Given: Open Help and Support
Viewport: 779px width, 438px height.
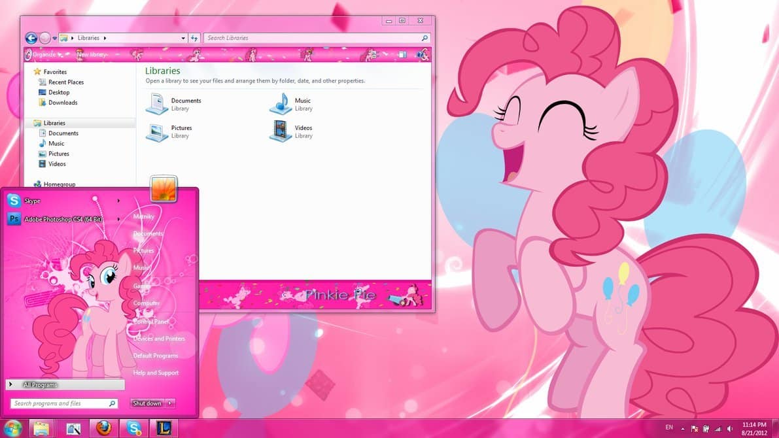Looking at the screenshot, I should pos(156,372).
